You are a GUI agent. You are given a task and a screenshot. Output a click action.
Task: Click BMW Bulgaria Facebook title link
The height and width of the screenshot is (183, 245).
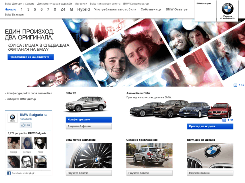tap(31, 115)
